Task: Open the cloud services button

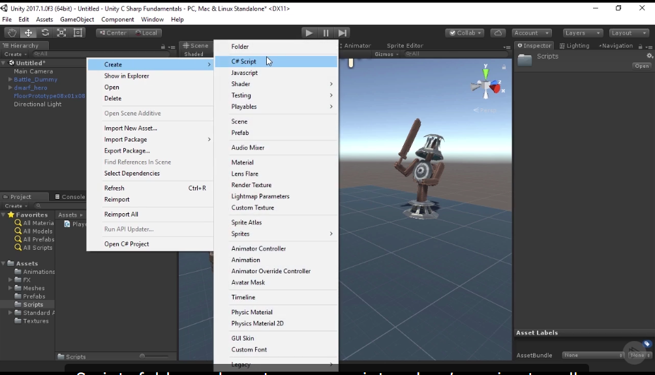Action: (x=498, y=33)
